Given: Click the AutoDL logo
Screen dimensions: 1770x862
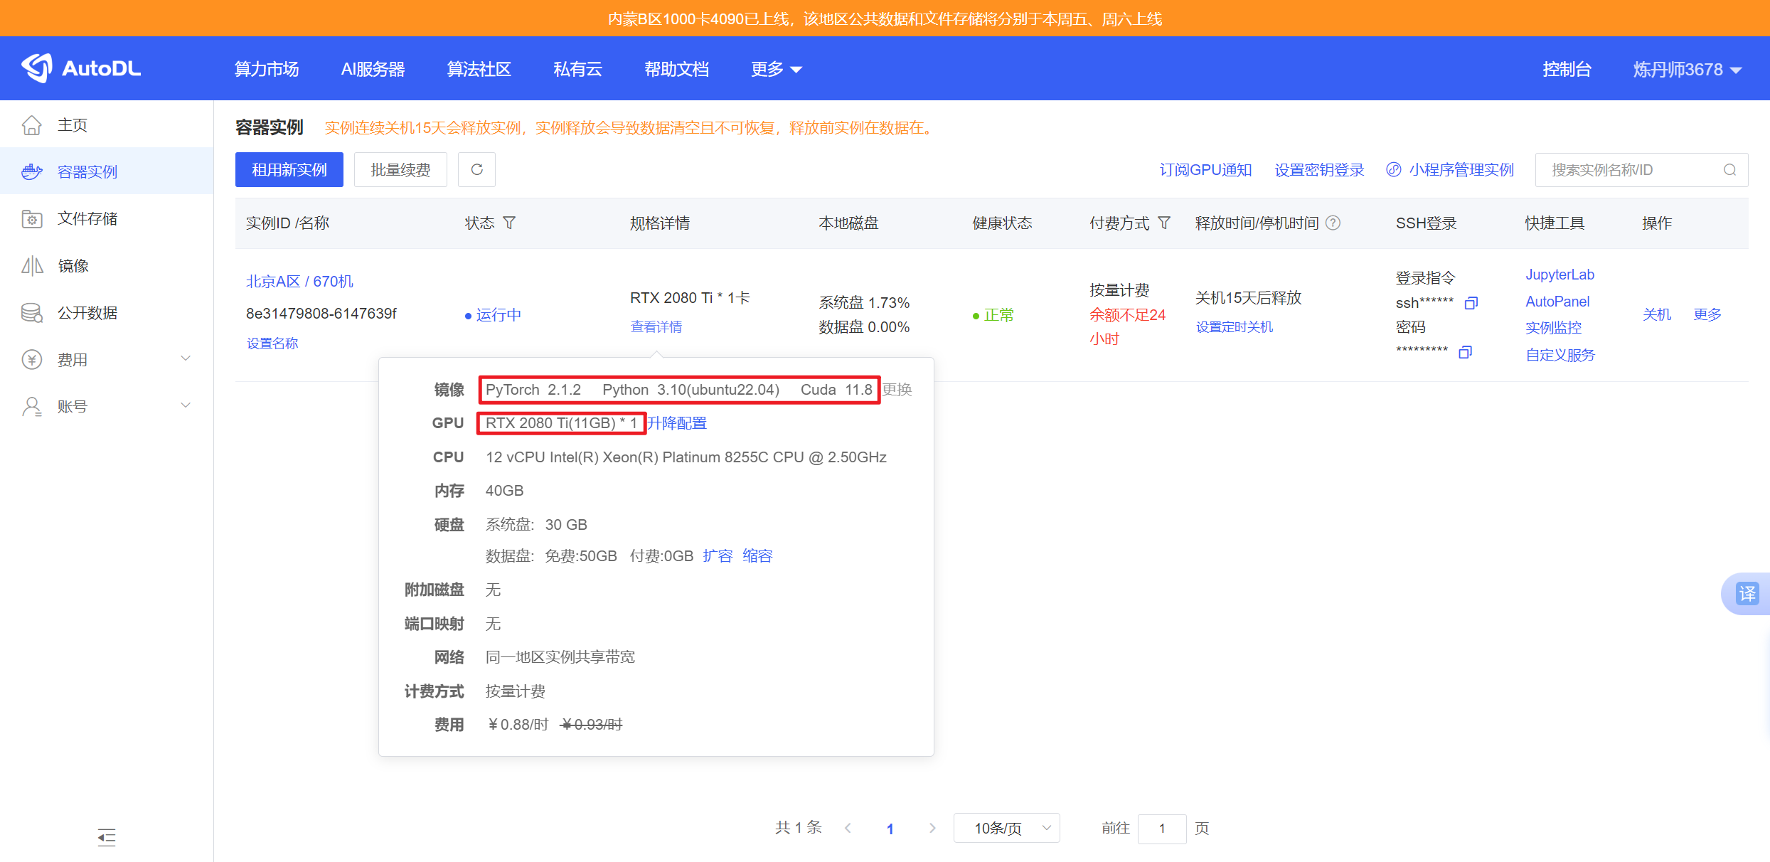Looking at the screenshot, I should point(81,68).
